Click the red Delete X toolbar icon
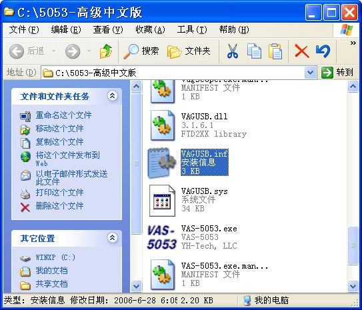362x310 pixels. pyautogui.click(x=302, y=51)
